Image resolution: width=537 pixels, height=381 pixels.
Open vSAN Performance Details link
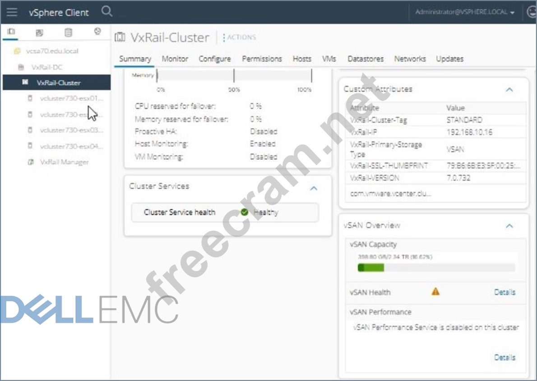coord(504,357)
